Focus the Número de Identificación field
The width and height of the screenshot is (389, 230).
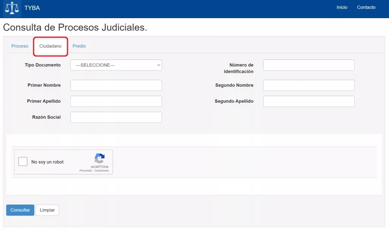[x=308, y=65]
